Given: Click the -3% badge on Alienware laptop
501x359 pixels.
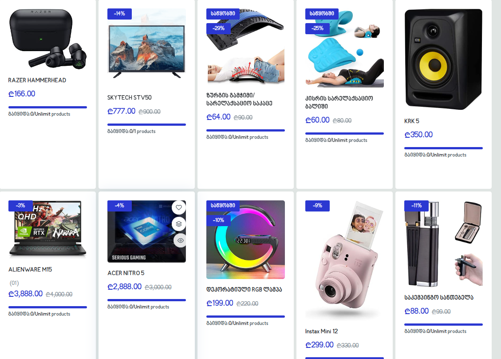Looking at the screenshot, I should tap(20, 206).
